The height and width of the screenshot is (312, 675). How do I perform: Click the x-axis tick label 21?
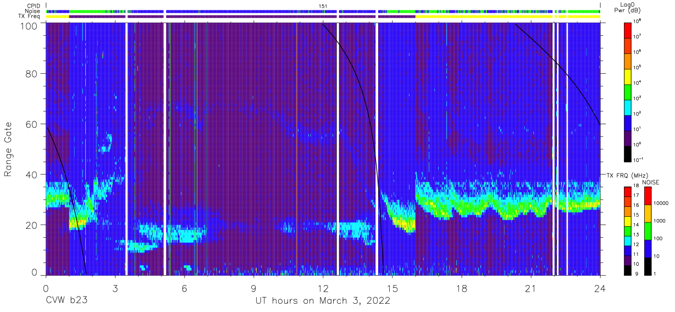[x=531, y=288]
